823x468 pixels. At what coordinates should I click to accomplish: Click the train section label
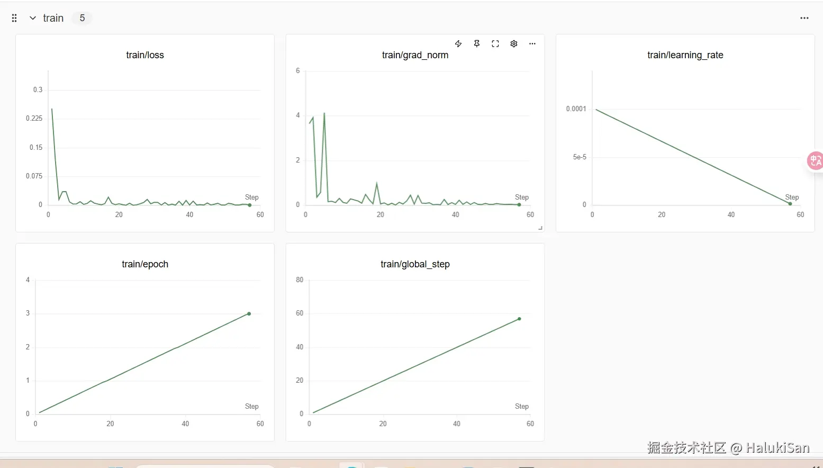[x=53, y=18]
